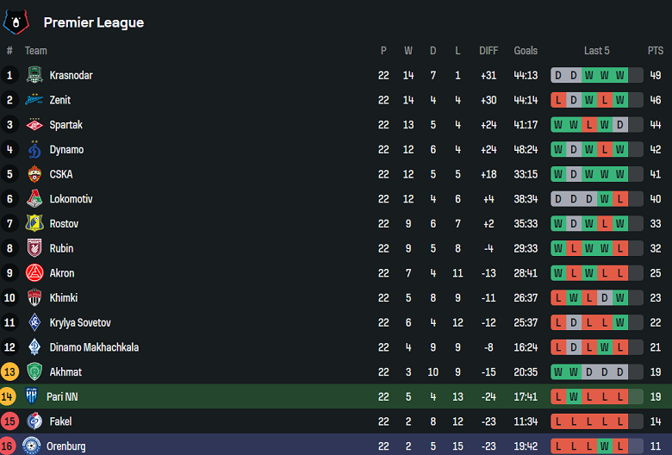Sort standings by DIFF column header
Image resolution: width=672 pixels, height=455 pixels.
click(x=488, y=51)
